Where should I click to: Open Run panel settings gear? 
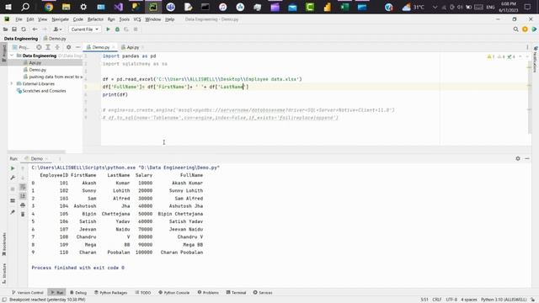(x=518, y=159)
